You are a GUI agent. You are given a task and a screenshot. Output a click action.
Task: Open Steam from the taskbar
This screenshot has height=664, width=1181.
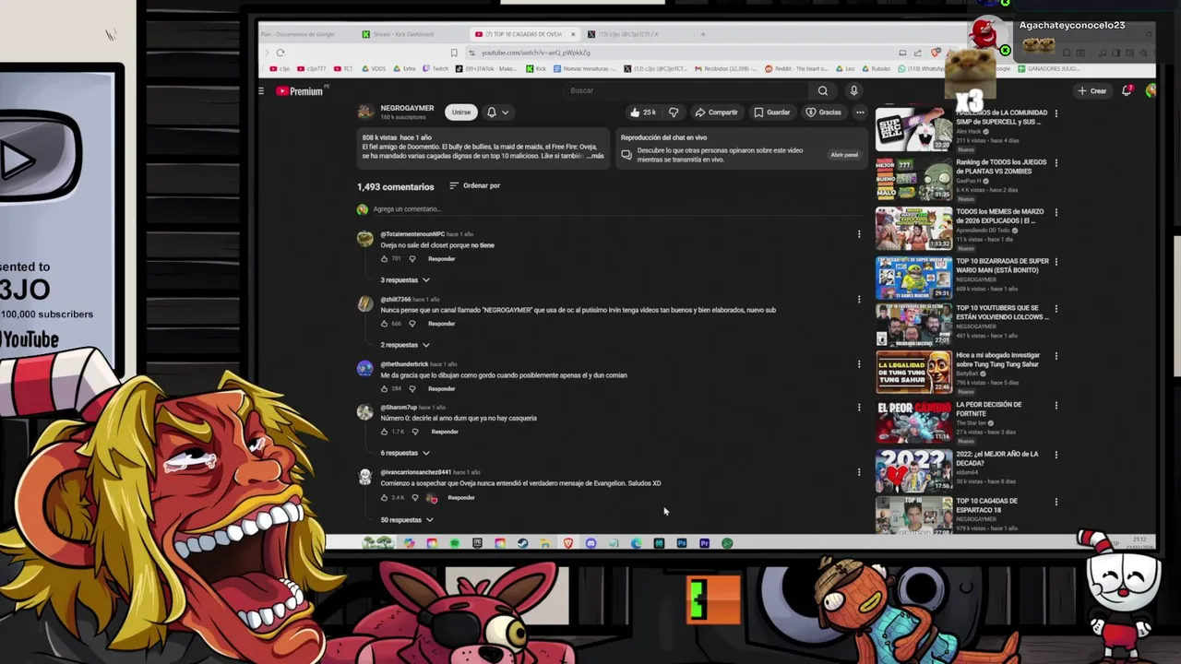coord(522,543)
